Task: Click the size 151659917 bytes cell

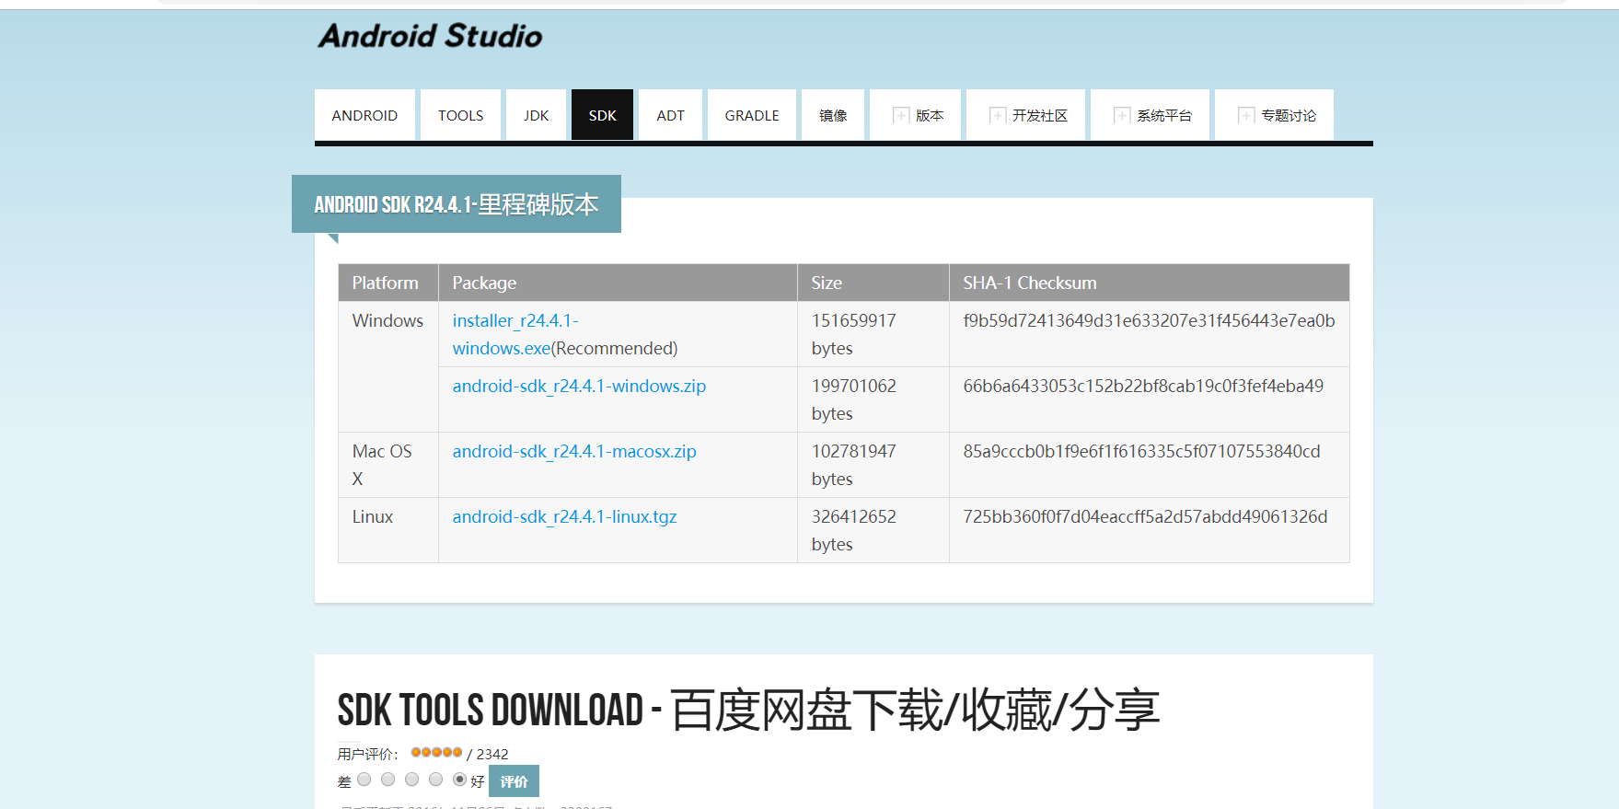Action: click(873, 334)
